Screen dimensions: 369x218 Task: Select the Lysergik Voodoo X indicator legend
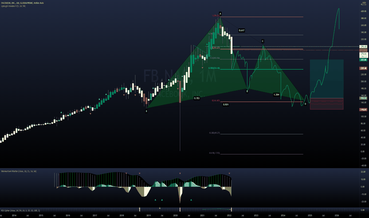13,6
